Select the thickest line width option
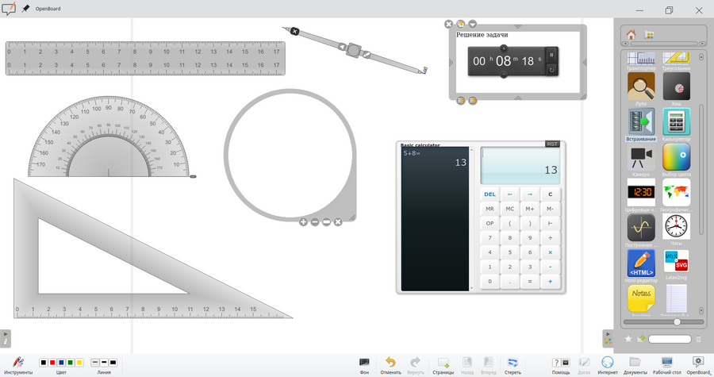This screenshot has width=714, height=377. pyautogui.click(x=113, y=363)
